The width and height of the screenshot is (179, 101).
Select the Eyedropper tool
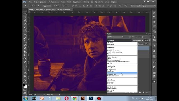(25, 31)
